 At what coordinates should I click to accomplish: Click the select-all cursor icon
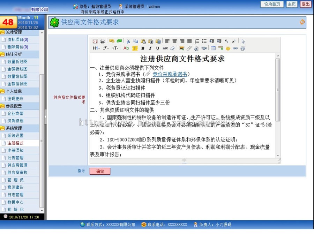(x=243, y=41)
